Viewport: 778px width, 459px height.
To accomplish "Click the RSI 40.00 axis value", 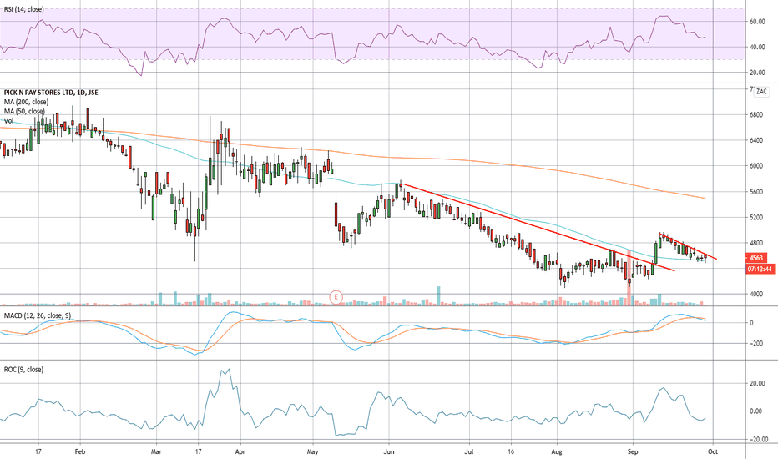I will (758, 48).
